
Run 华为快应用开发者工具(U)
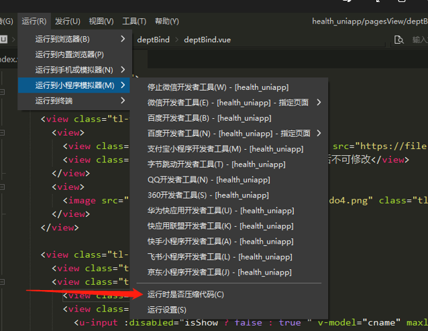(229, 211)
